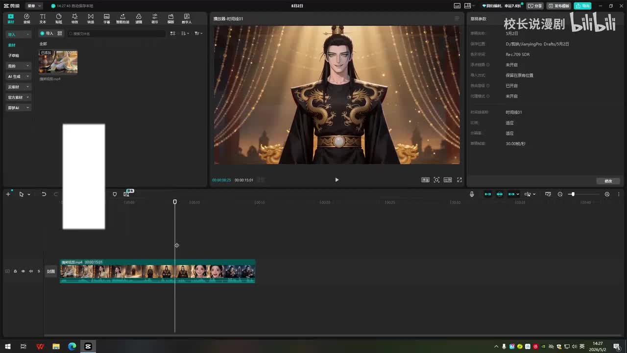This screenshot has width=627, height=353.
Task: Expand the 我的 sidebar section
Action: coord(18,66)
